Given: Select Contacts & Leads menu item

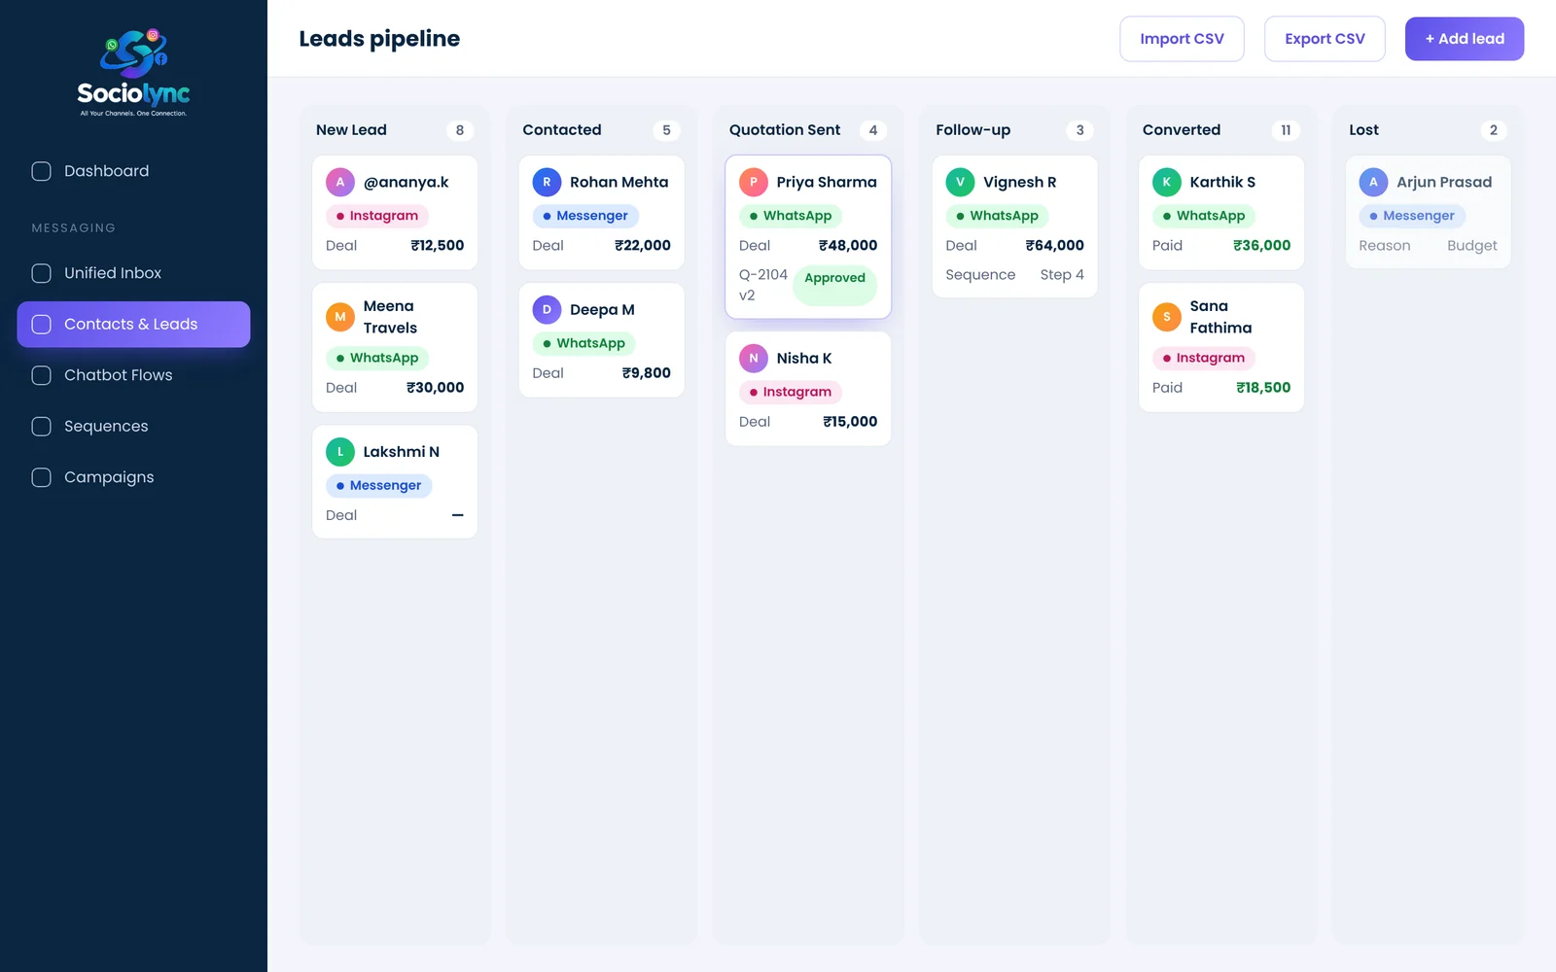Looking at the screenshot, I should click(x=133, y=325).
